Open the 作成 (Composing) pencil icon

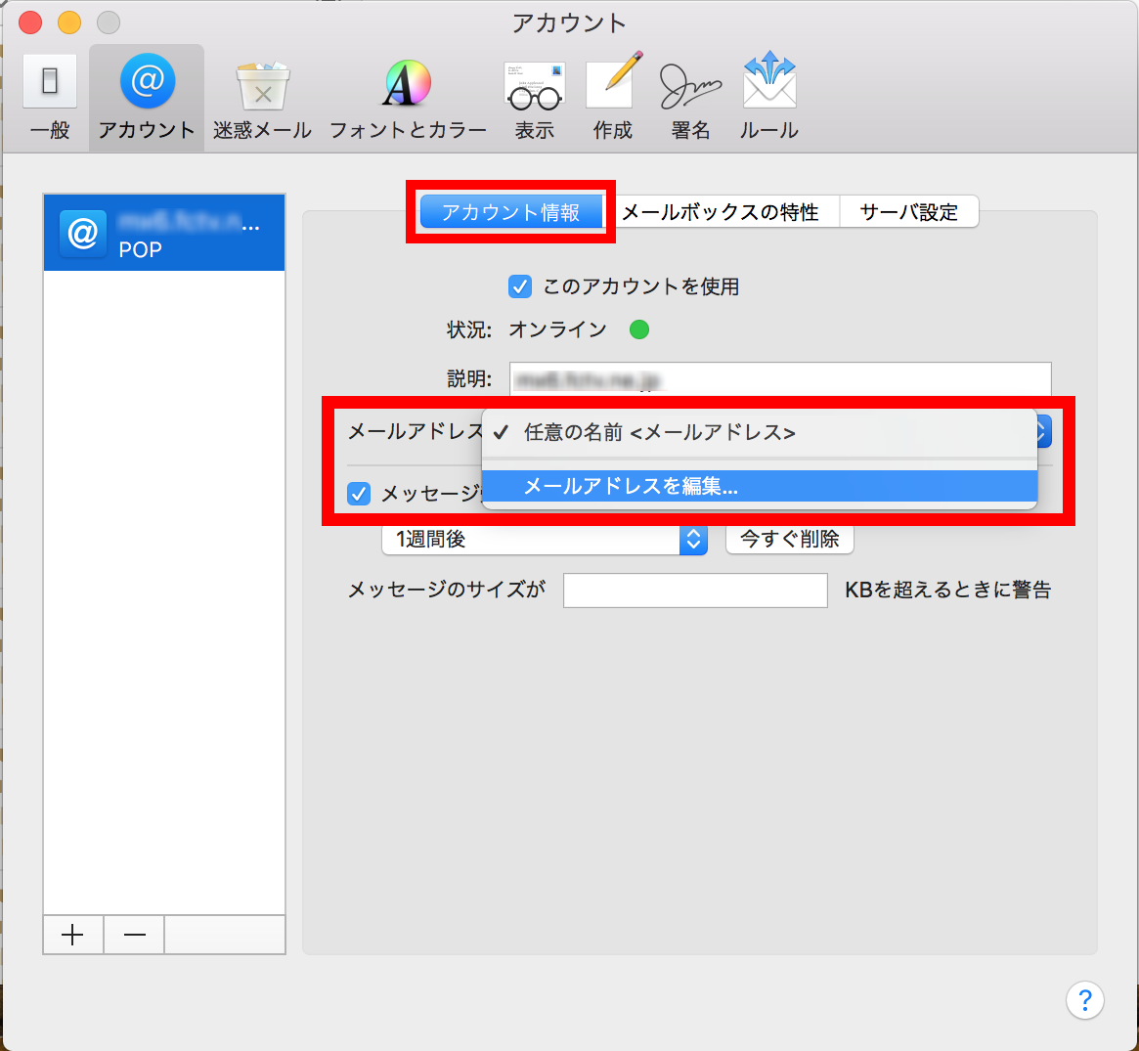coord(612,93)
